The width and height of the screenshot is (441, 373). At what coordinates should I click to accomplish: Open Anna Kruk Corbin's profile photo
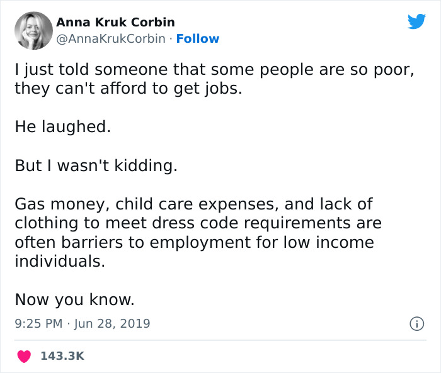click(32, 31)
